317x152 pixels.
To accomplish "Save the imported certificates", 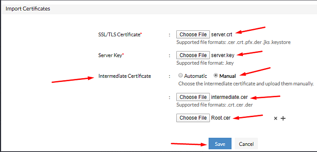I will [220, 144].
